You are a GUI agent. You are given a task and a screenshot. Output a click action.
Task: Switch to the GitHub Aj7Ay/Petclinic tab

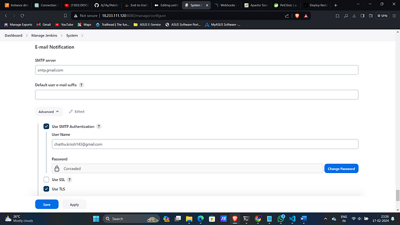[x=106, y=5]
